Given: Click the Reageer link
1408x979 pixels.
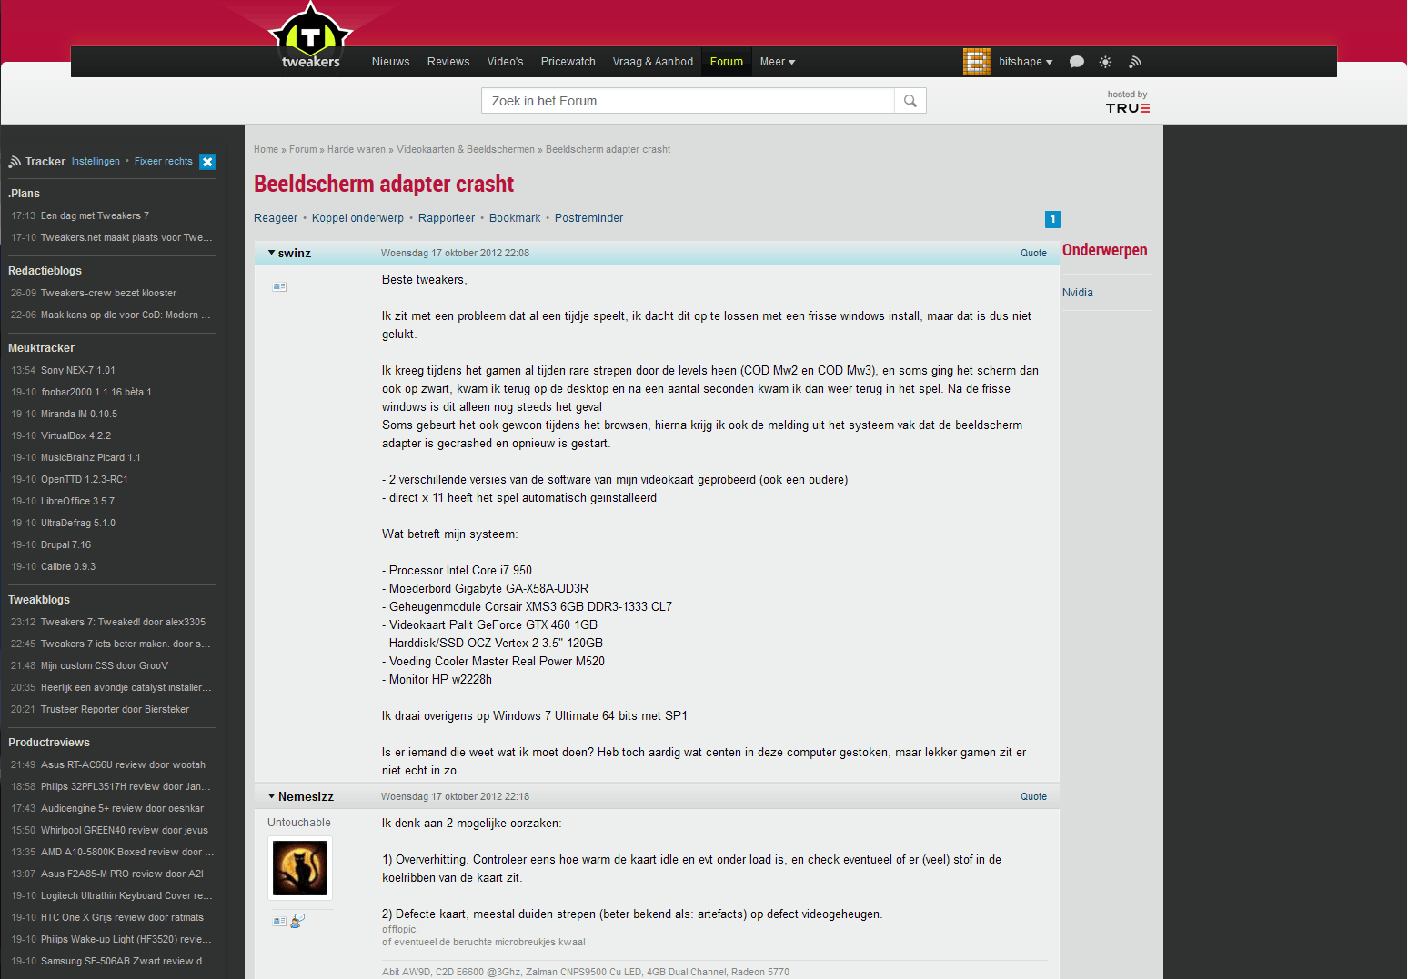Looking at the screenshot, I should 276,218.
